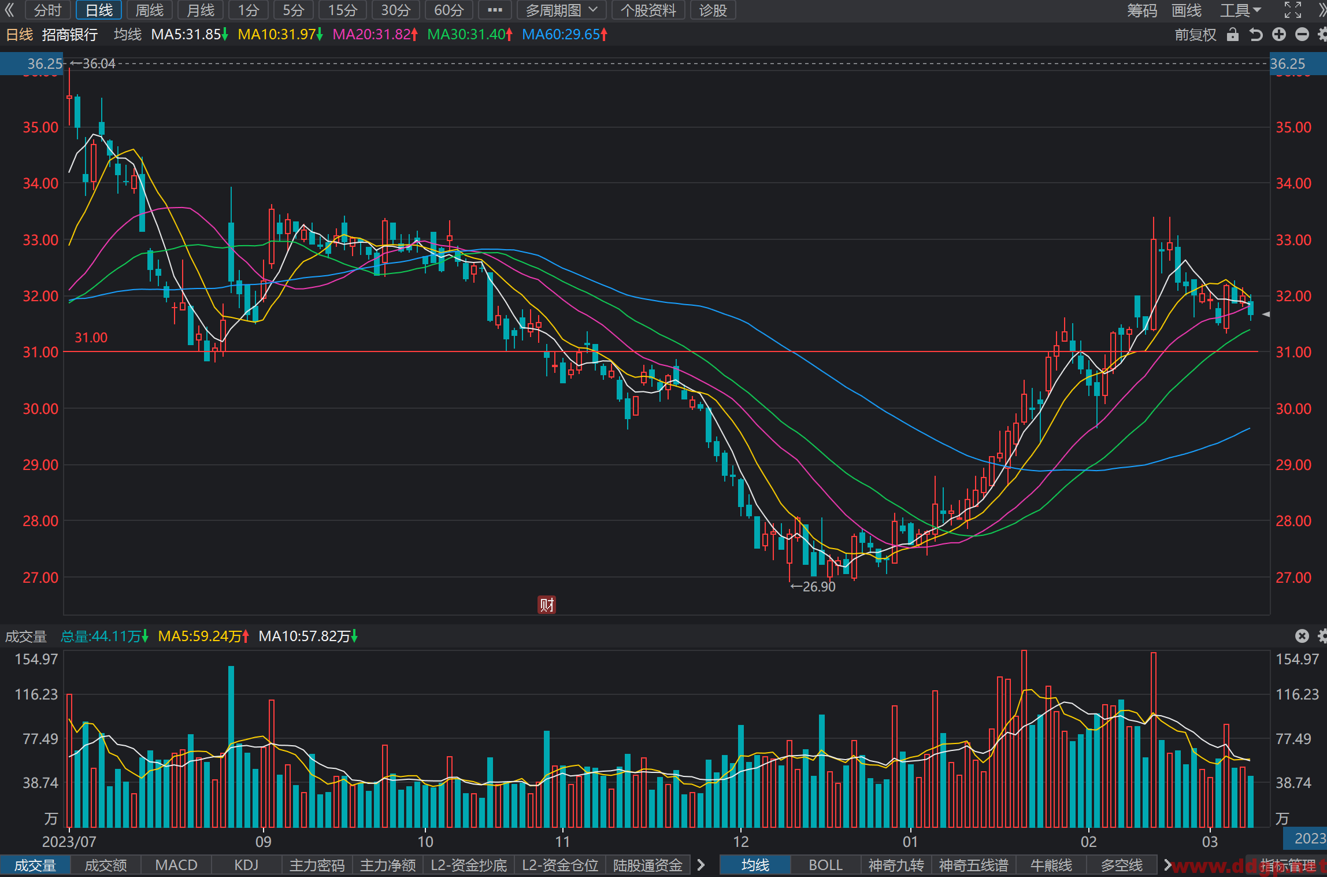This screenshot has width=1327, height=877.
Task: Go back with the double-left arrow icon
Action: (x=9, y=10)
